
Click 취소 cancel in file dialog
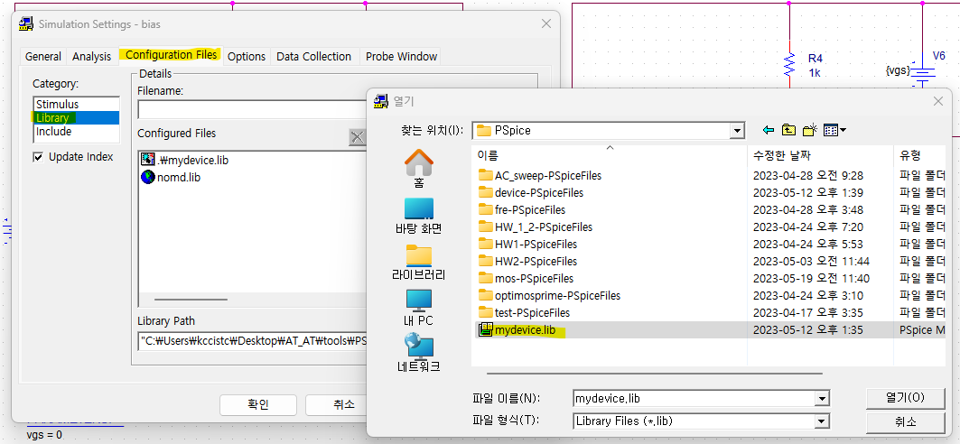[x=905, y=422]
